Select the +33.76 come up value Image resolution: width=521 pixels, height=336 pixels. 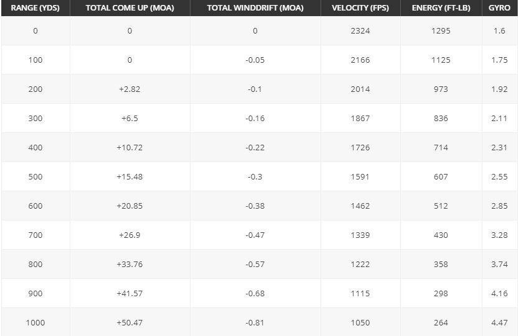[129, 265]
